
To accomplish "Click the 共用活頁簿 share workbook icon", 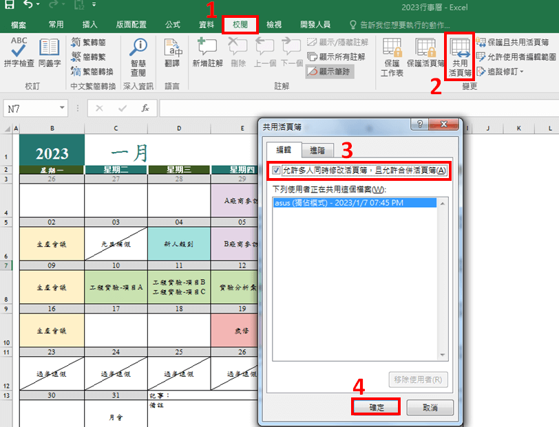I will pyautogui.click(x=459, y=55).
